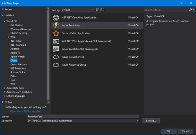Click in the project Name field
This screenshot has height=135, width=196.
(x=83, y=117)
